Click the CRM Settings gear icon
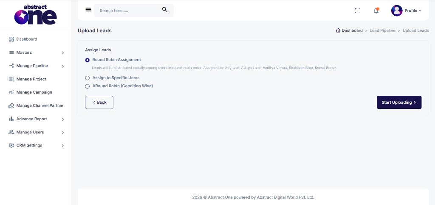The height and width of the screenshot is (205, 435). pyautogui.click(x=11, y=145)
